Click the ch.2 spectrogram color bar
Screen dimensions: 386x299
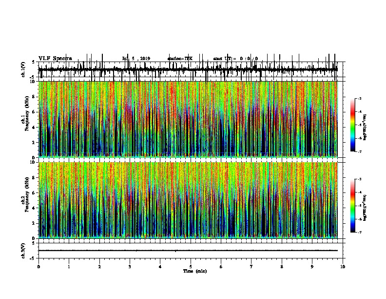(x=353, y=206)
